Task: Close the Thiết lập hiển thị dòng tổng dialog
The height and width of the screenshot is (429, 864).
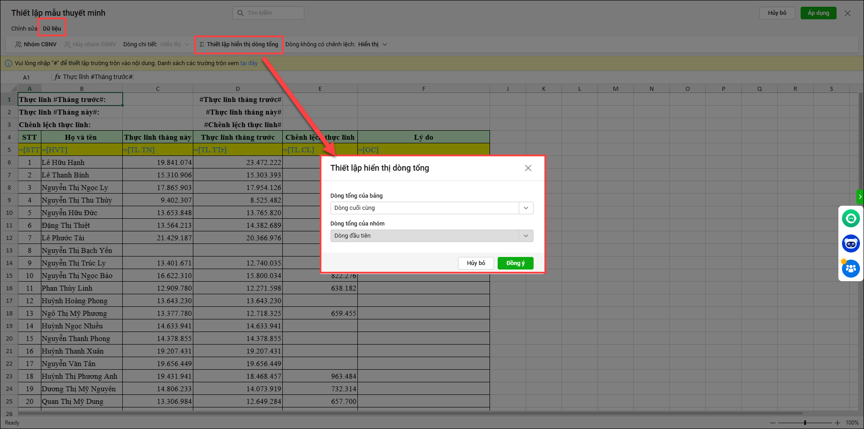Action: point(528,168)
